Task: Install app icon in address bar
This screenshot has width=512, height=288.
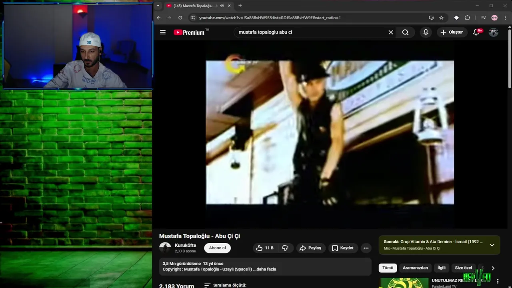Action: click(431, 18)
